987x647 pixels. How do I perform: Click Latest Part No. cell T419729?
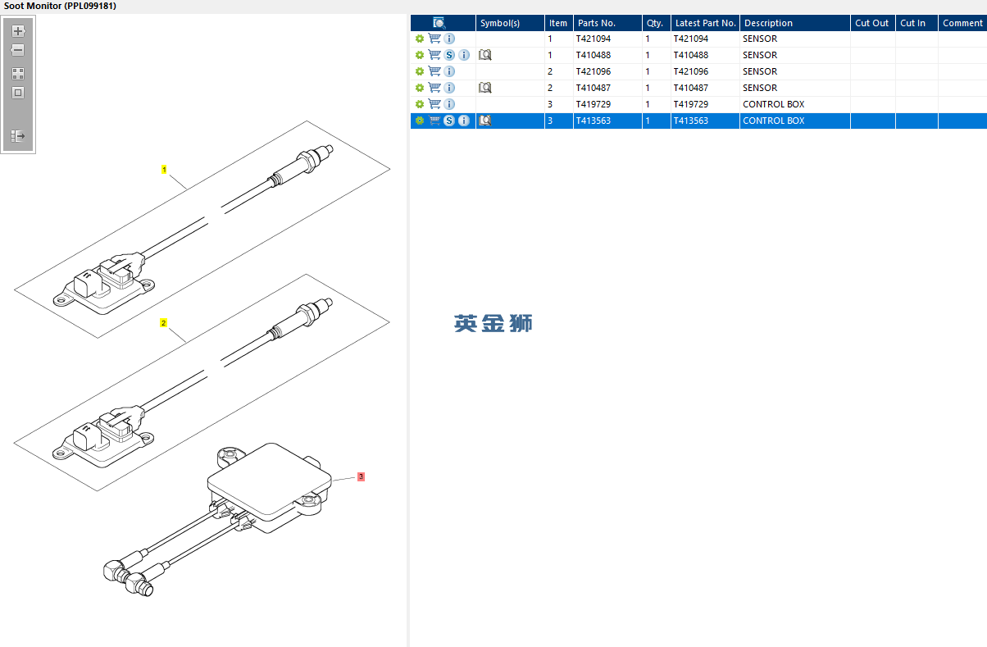[x=705, y=104]
